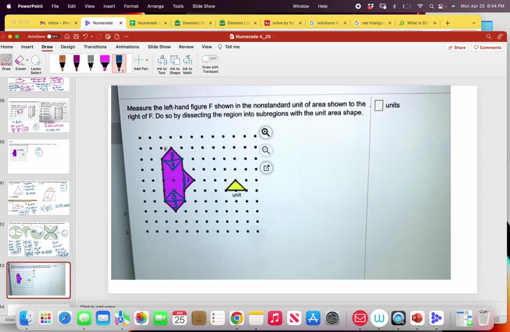Click the Ink to Text icon

pyautogui.click(x=162, y=63)
